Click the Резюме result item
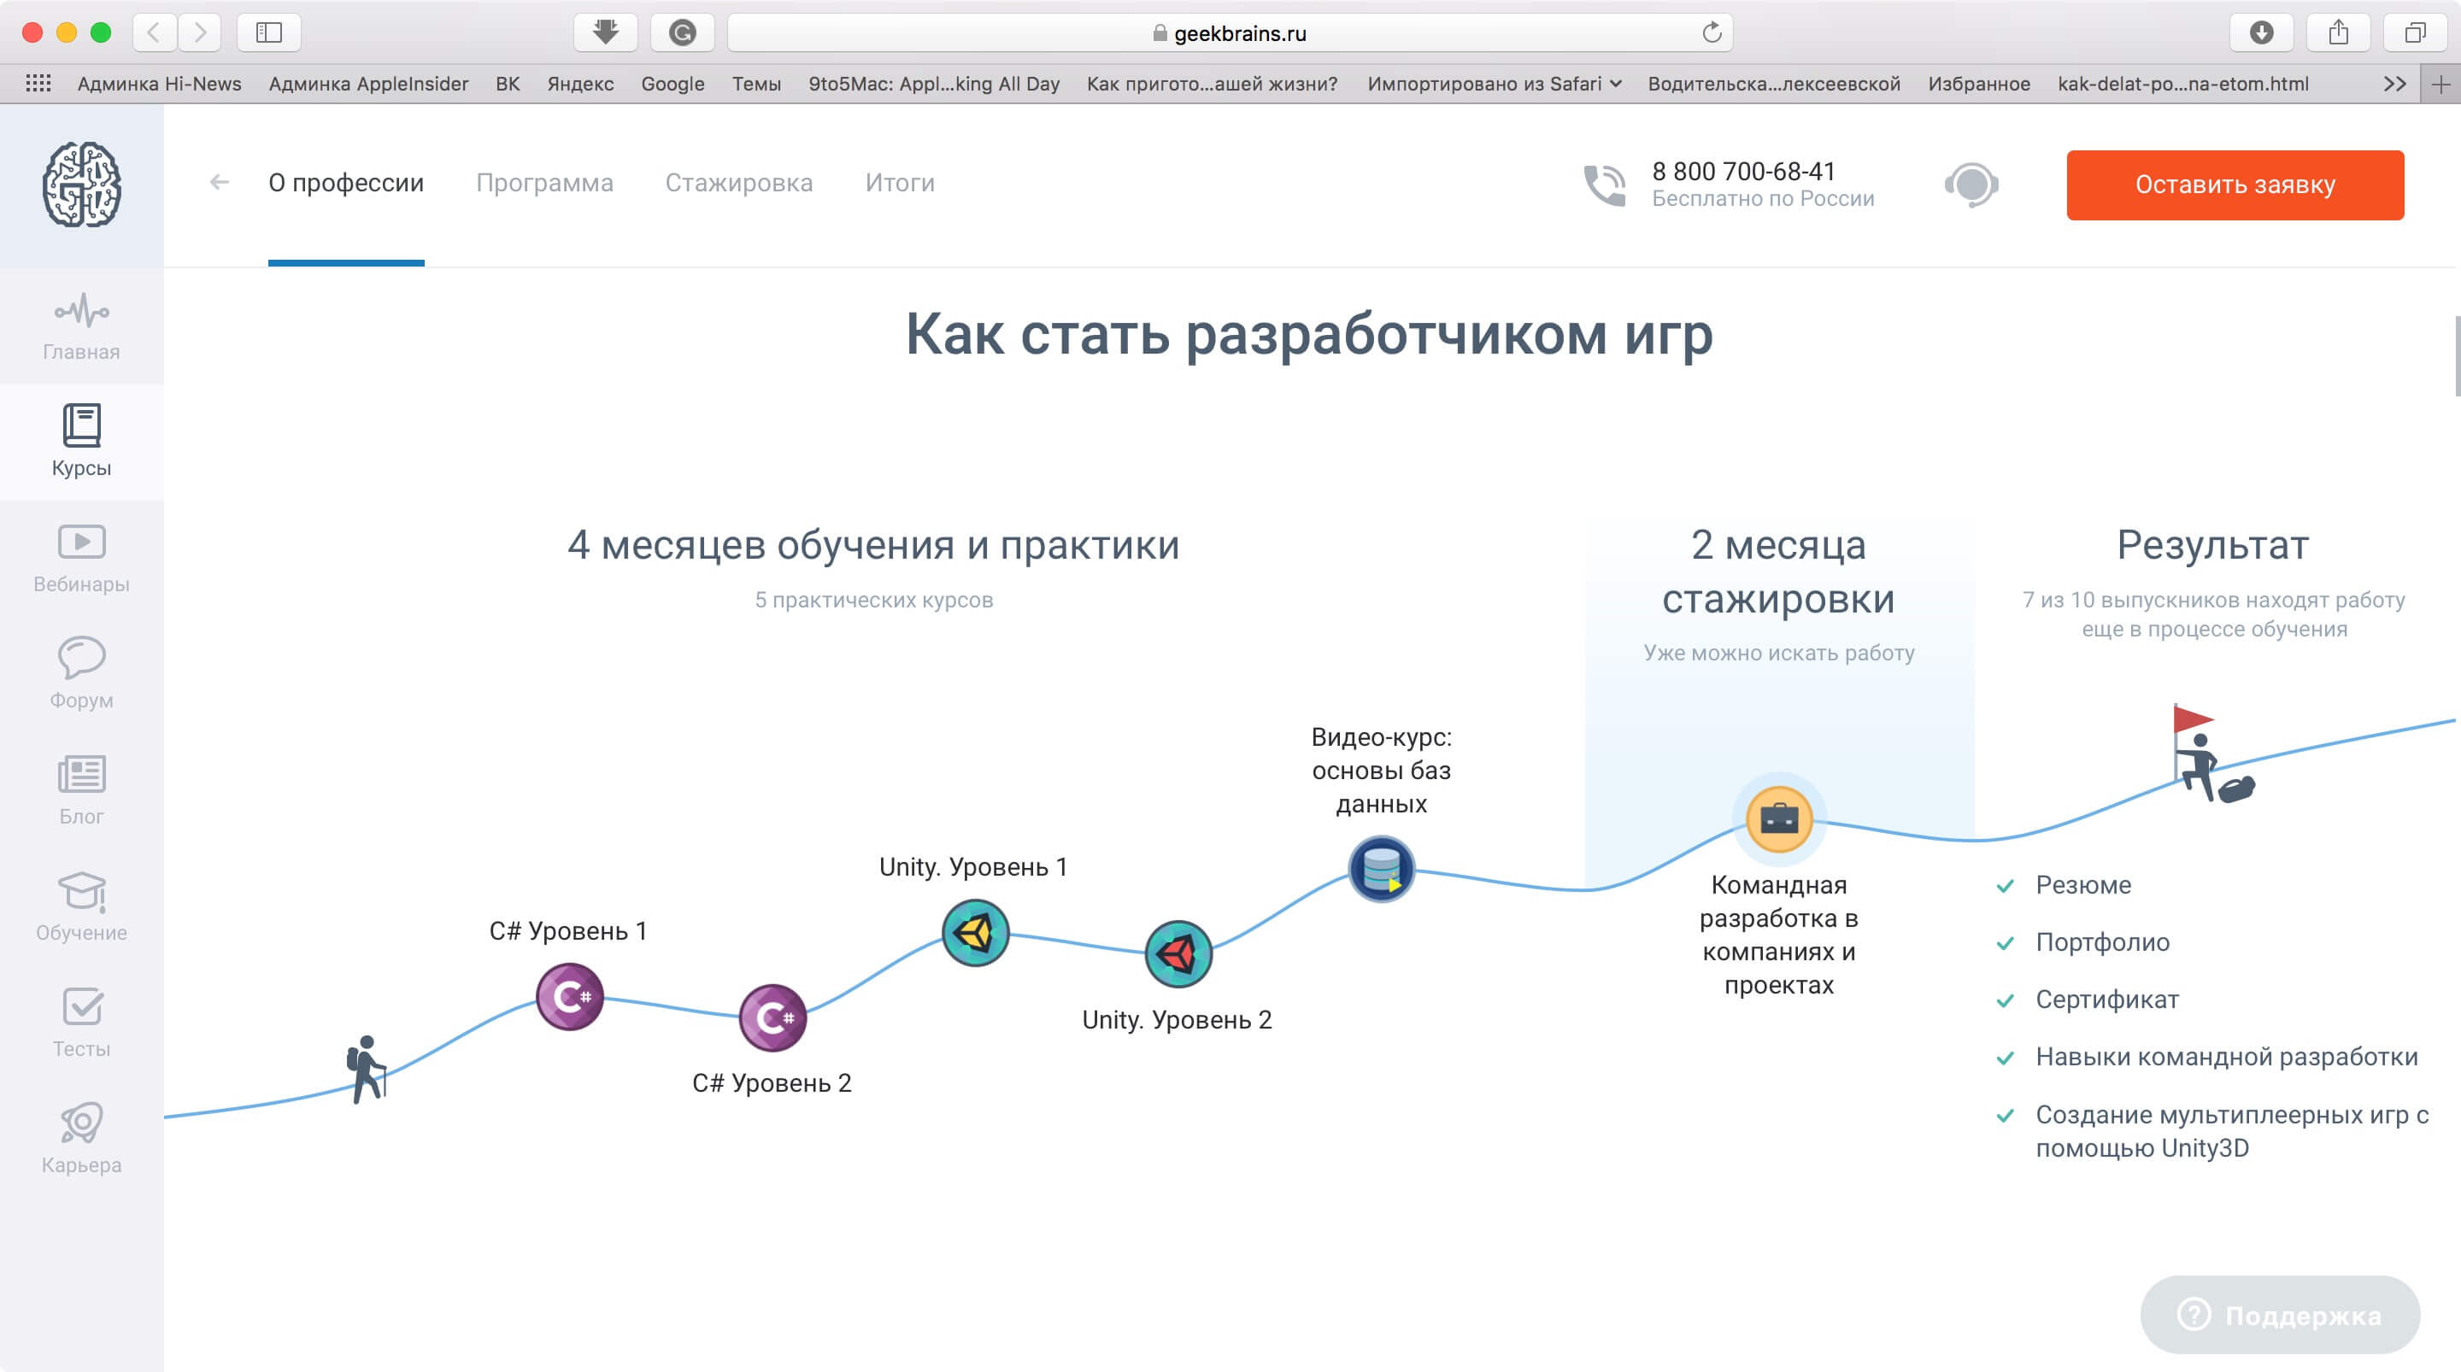This screenshot has height=1372, width=2461. tap(2082, 885)
